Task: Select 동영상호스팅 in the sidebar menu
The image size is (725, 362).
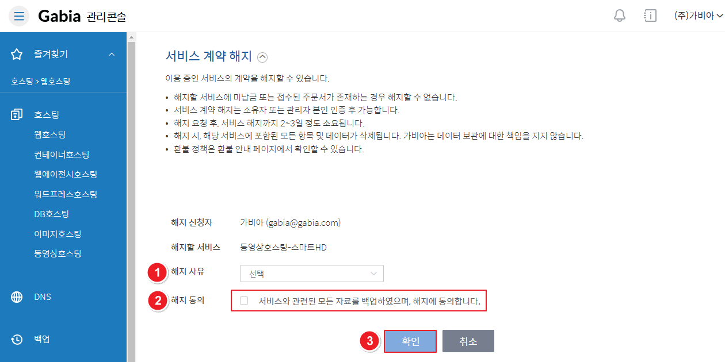Action: point(58,253)
